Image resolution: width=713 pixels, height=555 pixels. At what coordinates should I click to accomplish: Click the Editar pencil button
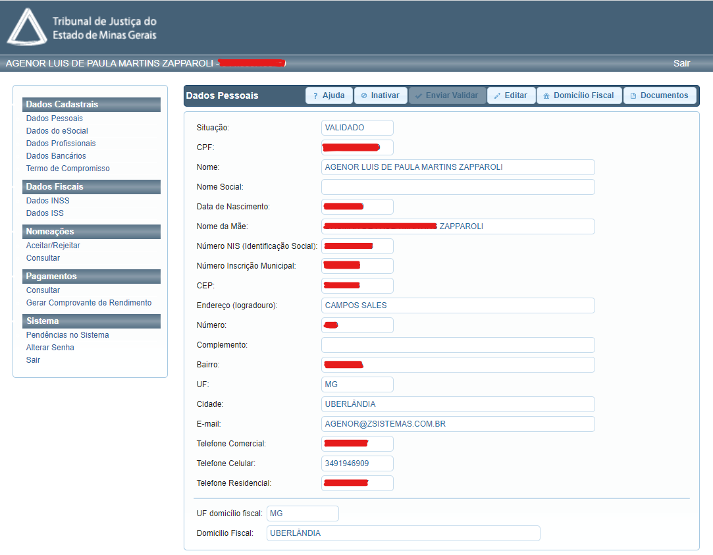pyautogui.click(x=511, y=95)
